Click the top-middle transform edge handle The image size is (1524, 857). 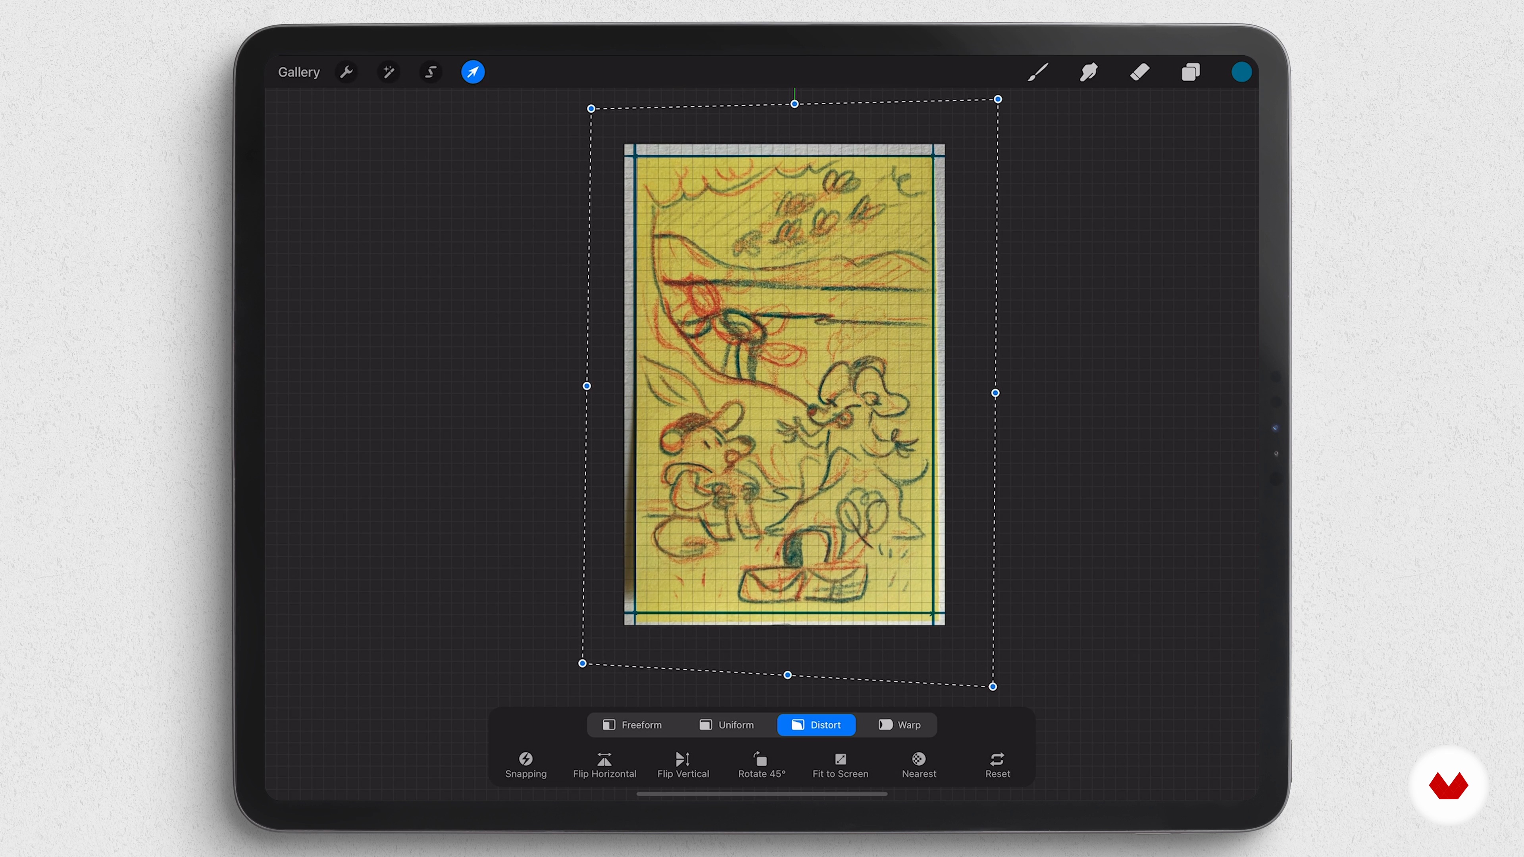(795, 104)
